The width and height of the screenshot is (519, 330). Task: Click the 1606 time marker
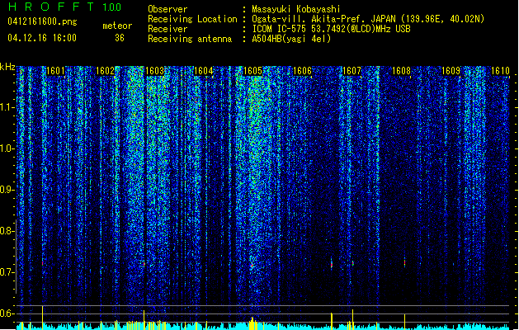click(x=303, y=71)
